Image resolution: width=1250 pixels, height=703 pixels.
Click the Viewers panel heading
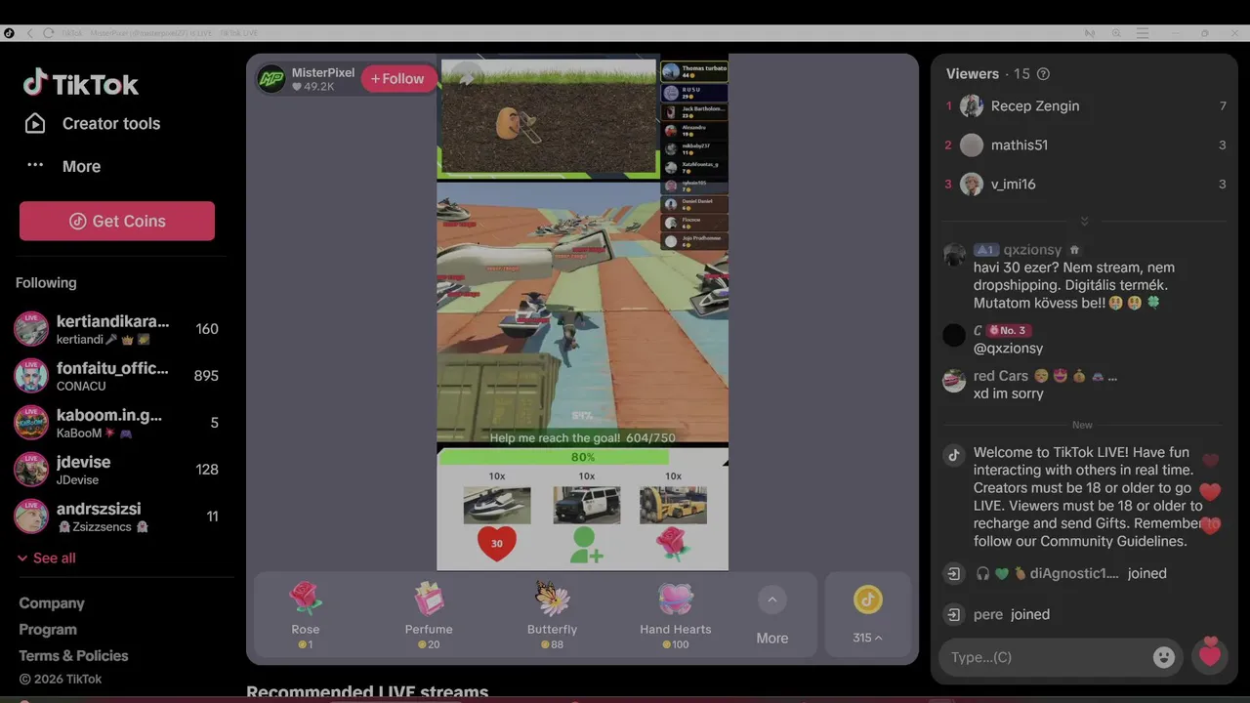pos(973,74)
